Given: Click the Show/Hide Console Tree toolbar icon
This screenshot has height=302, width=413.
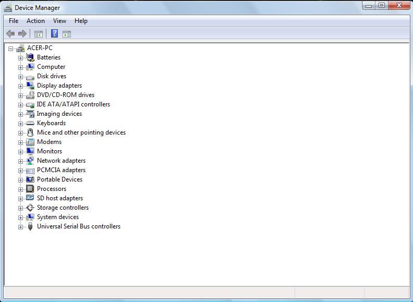Looking at the screenshot, I should pos(38,34).
